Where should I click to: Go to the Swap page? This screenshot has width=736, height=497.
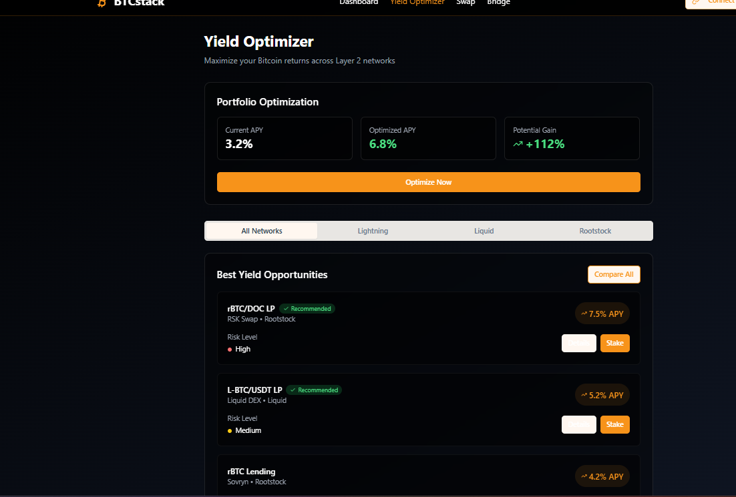pos(466,3)
